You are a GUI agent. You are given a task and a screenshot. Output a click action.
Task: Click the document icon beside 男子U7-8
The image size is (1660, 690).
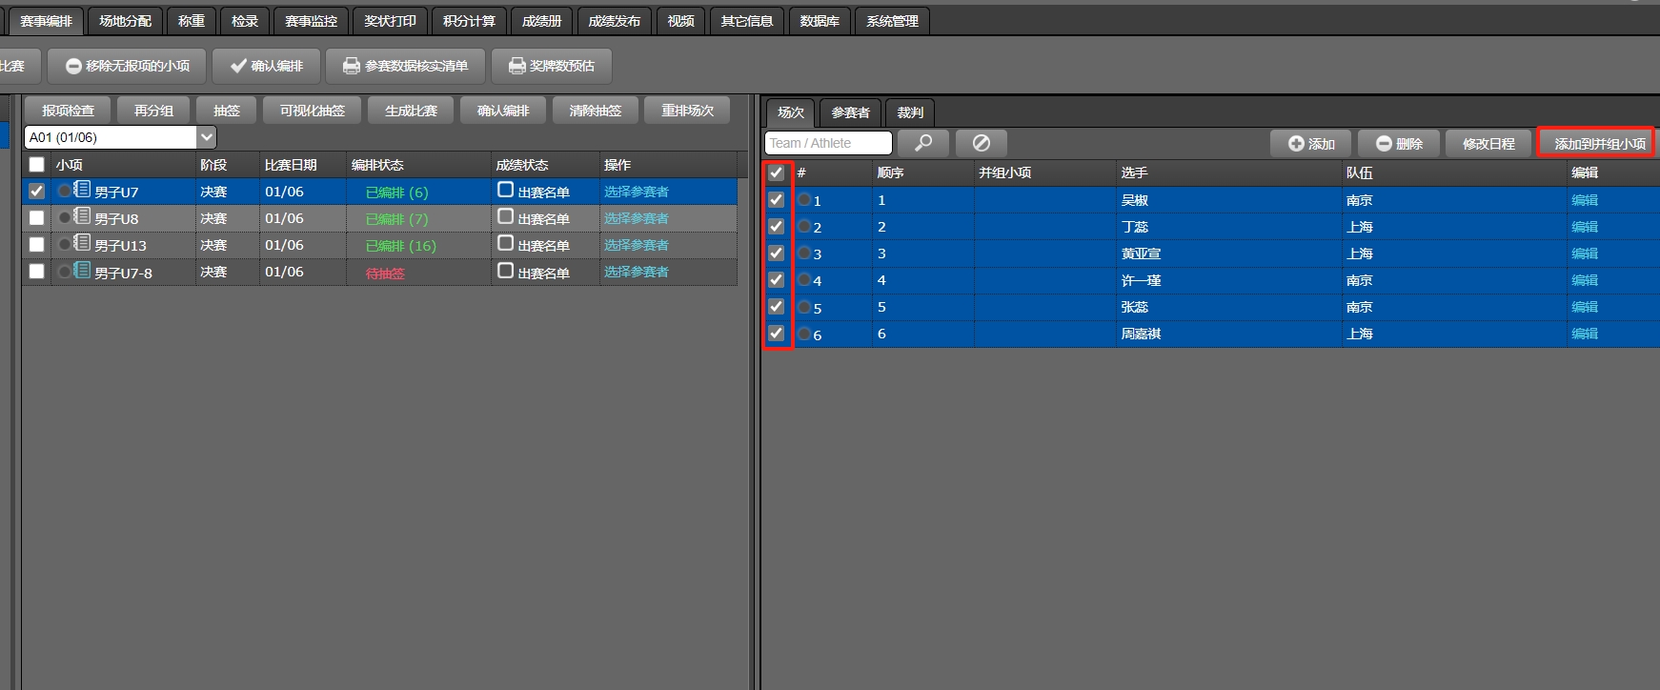pyautogui.click(x=83, y=271)
